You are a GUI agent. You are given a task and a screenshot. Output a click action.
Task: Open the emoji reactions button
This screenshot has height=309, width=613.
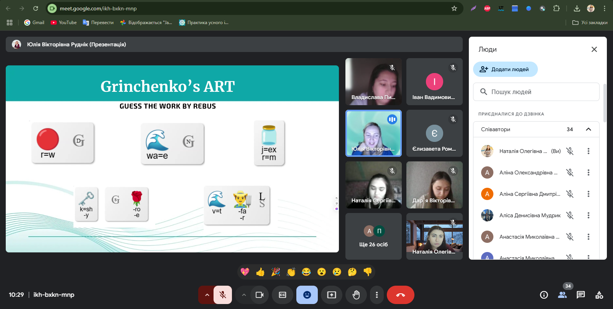(307, 295)
